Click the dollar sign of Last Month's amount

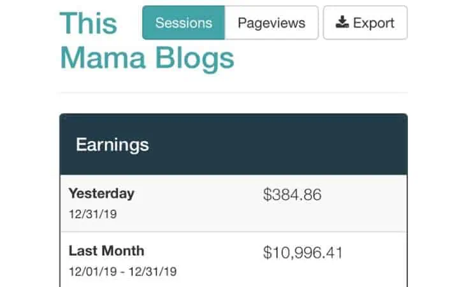click(267, 253)
